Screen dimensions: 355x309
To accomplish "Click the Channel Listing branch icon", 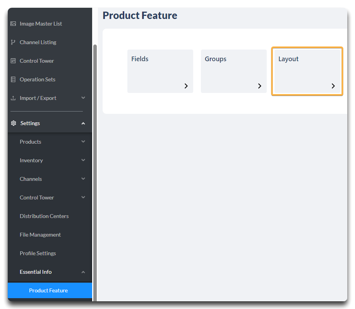I will (x=13, y=42).
